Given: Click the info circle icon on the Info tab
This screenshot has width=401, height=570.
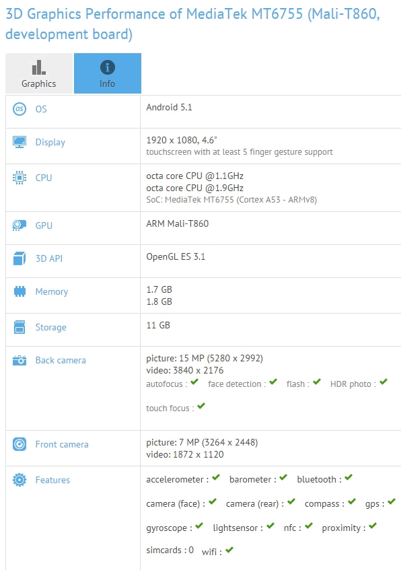Looking at the screenshot, I should (107, 67).
